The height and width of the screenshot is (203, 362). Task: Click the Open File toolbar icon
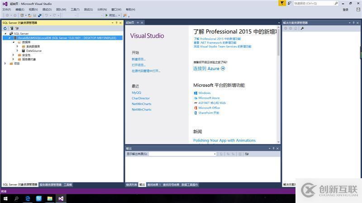[29, 15]
